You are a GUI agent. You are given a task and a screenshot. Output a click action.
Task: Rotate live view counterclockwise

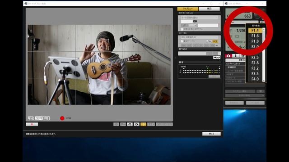click(x=130, y=124)
